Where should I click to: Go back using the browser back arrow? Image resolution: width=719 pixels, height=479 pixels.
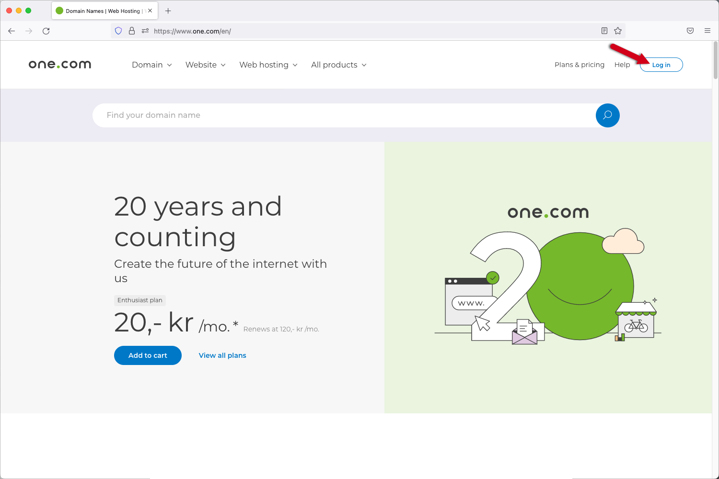pos(12,31)
